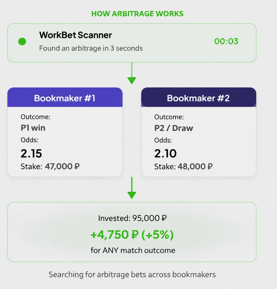Screen dimensions: 277x289
Task: Click 'Found an arbitrage in 3 seconds' subtitle
Action: [x=91, y=48]
